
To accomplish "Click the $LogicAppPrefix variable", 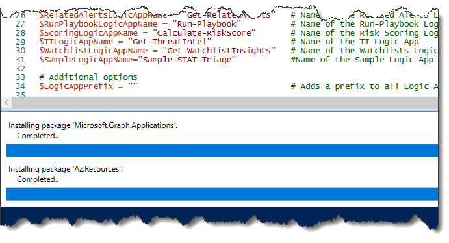I will (76, 86).
